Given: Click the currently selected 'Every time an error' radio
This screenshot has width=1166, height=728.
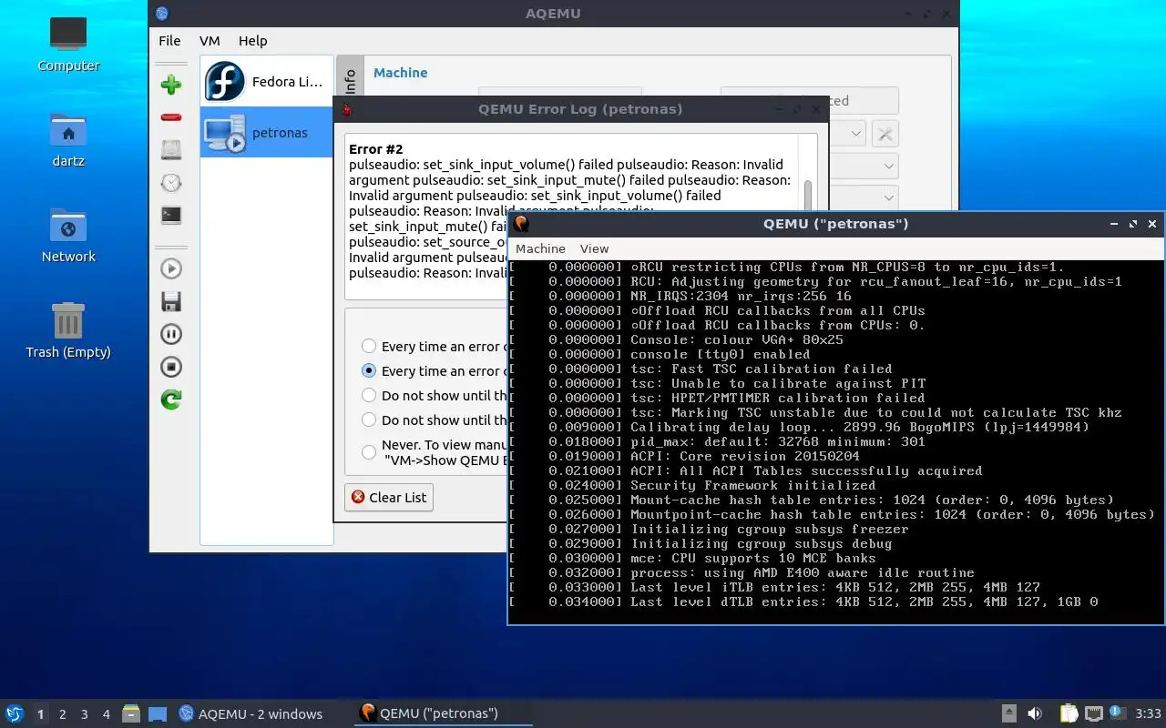Looking at the screenshot, I should point(369,370).
